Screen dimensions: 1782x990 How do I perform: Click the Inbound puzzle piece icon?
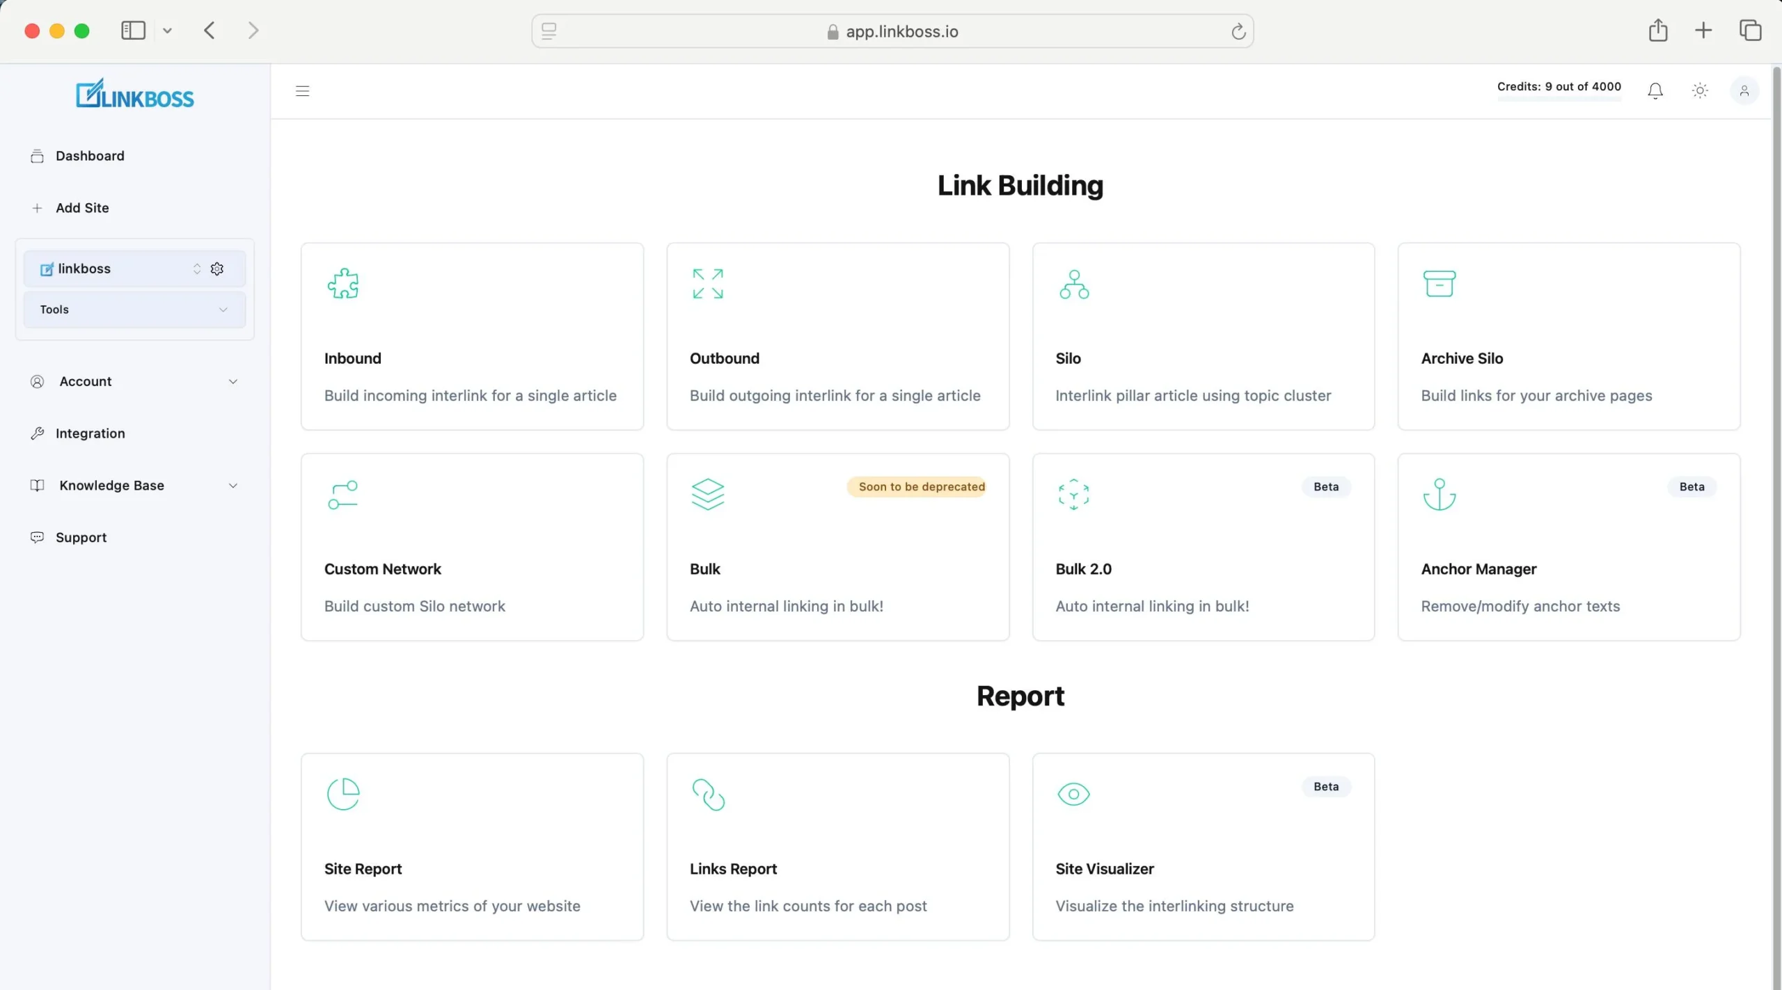point(342,283)
